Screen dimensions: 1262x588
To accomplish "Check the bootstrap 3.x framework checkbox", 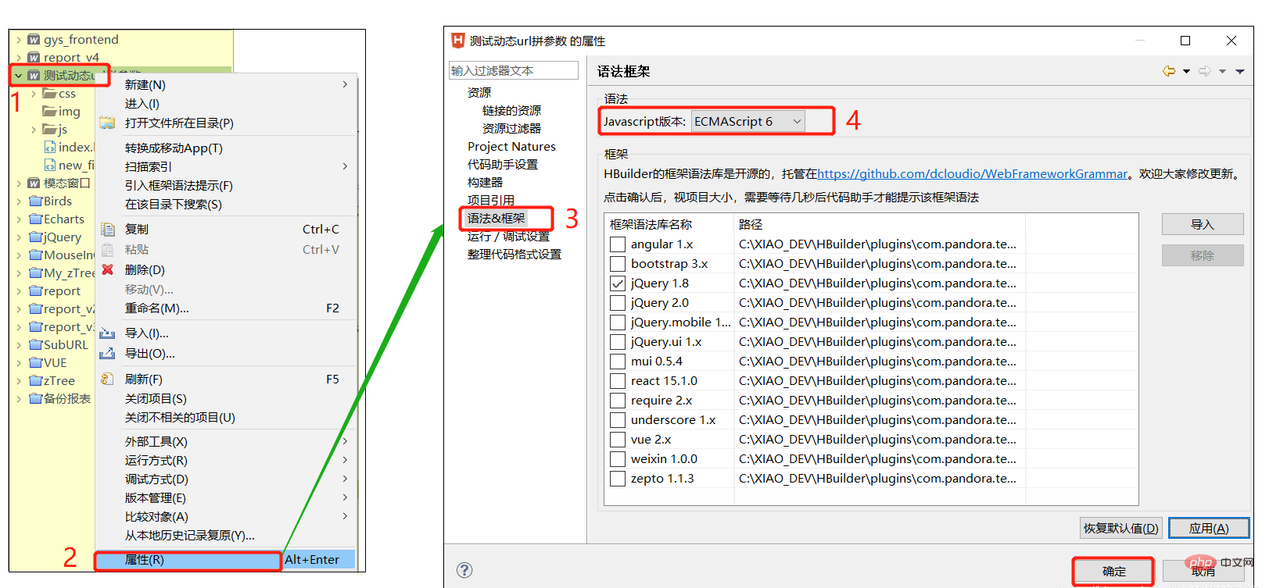I will 618,264.
